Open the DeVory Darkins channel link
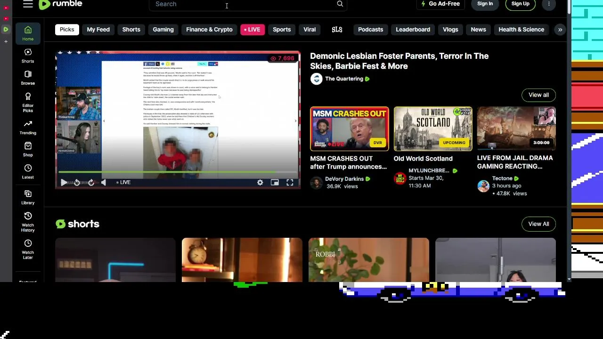The image size is (603, 339). point(344,179)
